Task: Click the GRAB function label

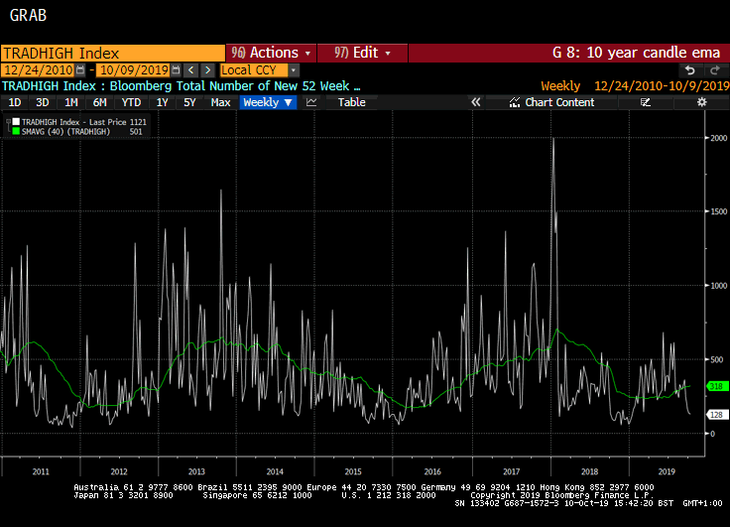Action: [28, 15]
